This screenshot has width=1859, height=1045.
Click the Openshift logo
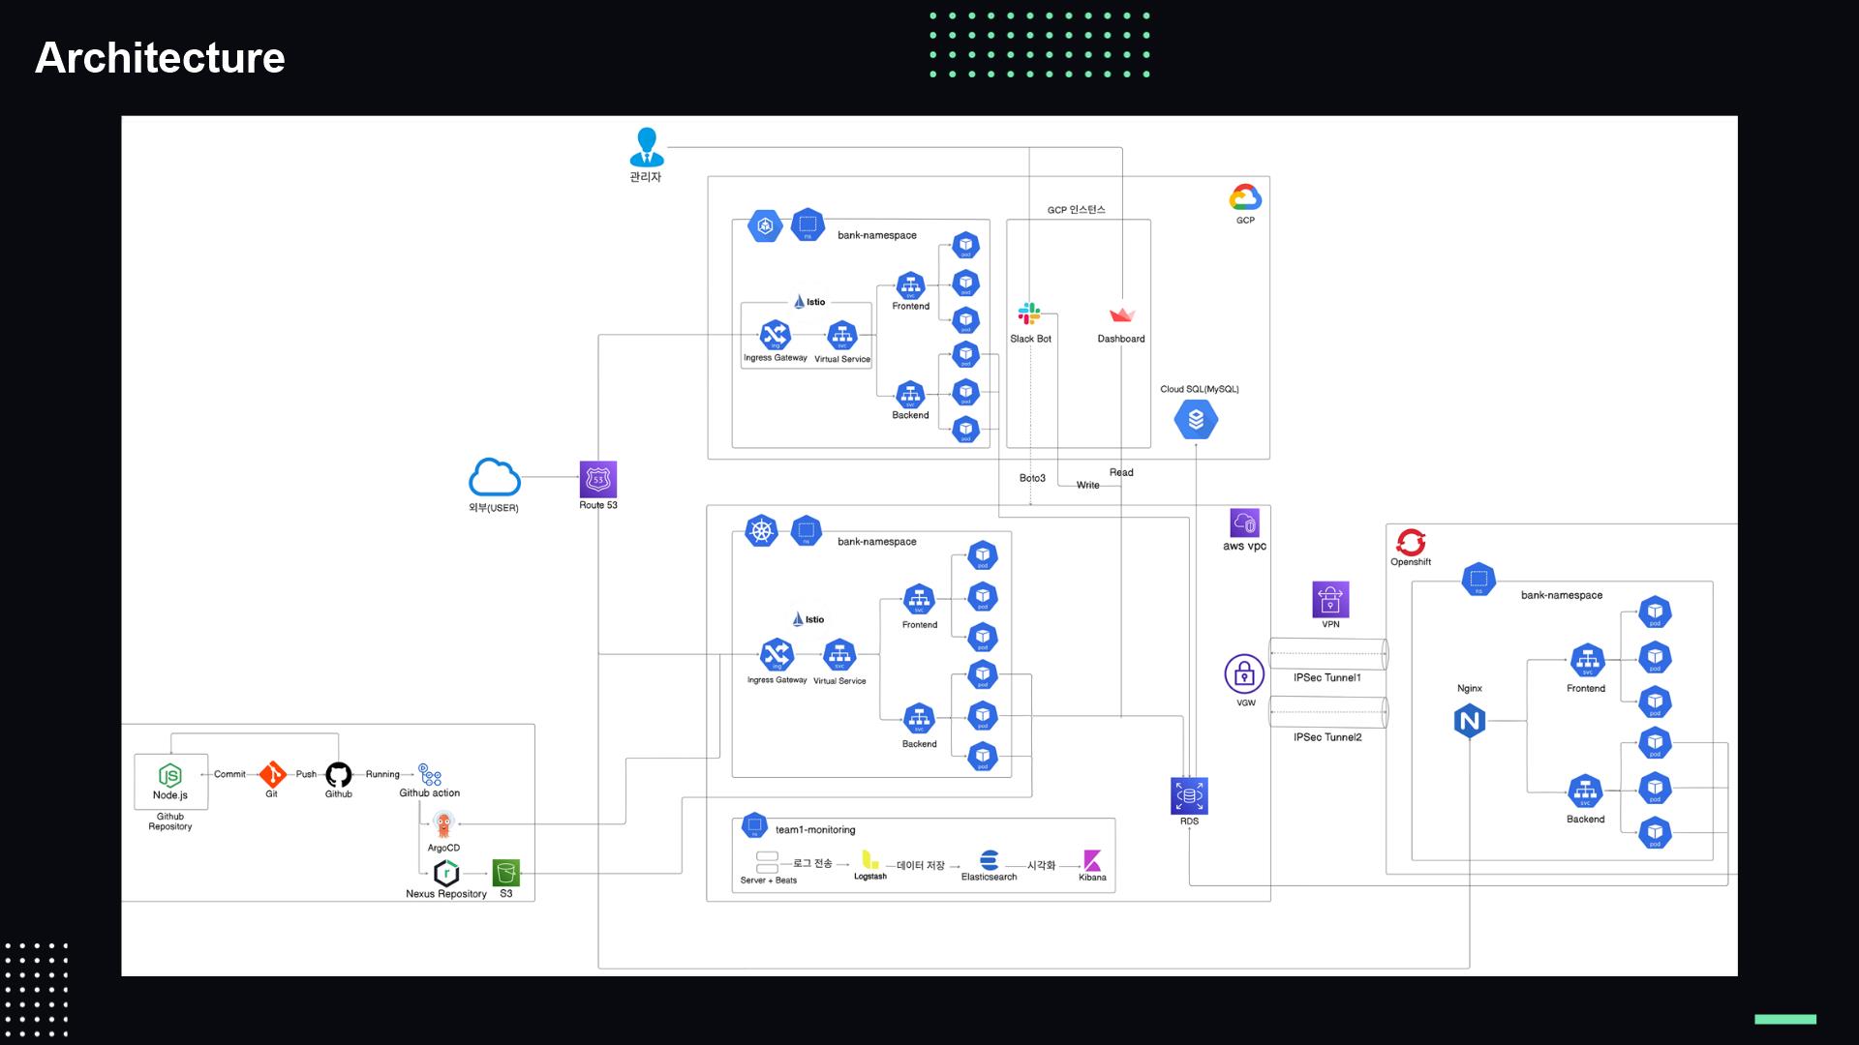pos(1411,542)
